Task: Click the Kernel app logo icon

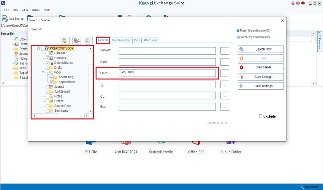Action: [x=3, y=3]
